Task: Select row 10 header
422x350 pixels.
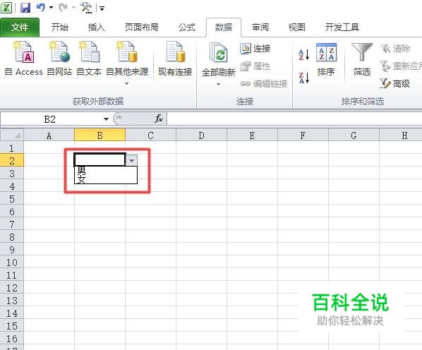Action: [12, 262]
